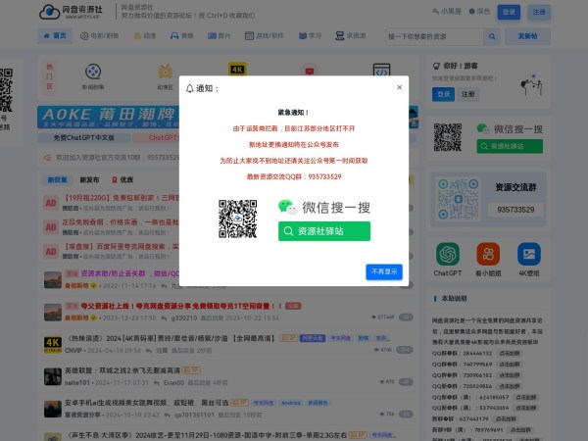Click the 不再显示 button in the notice
Viewport: 588px width, 441px height.
(384, 271)
